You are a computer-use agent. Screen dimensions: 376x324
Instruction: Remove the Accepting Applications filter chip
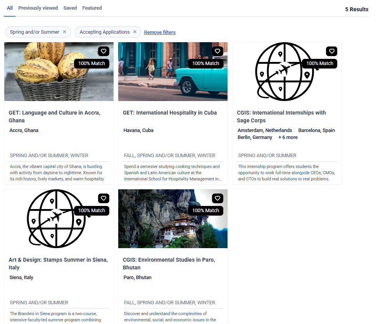point(135,32)
